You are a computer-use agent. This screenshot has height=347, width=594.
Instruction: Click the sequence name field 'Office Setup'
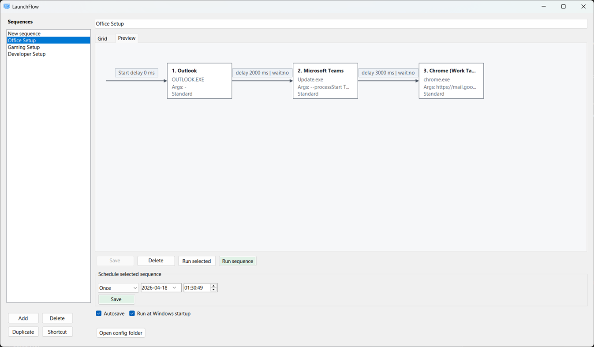click(341, 24)
